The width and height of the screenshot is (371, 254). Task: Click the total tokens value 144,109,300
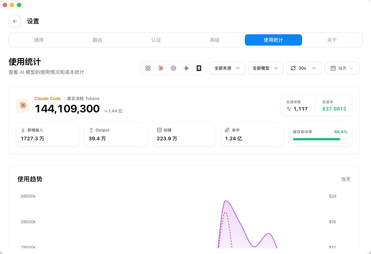pyautogui.click(x=67, y=109)
